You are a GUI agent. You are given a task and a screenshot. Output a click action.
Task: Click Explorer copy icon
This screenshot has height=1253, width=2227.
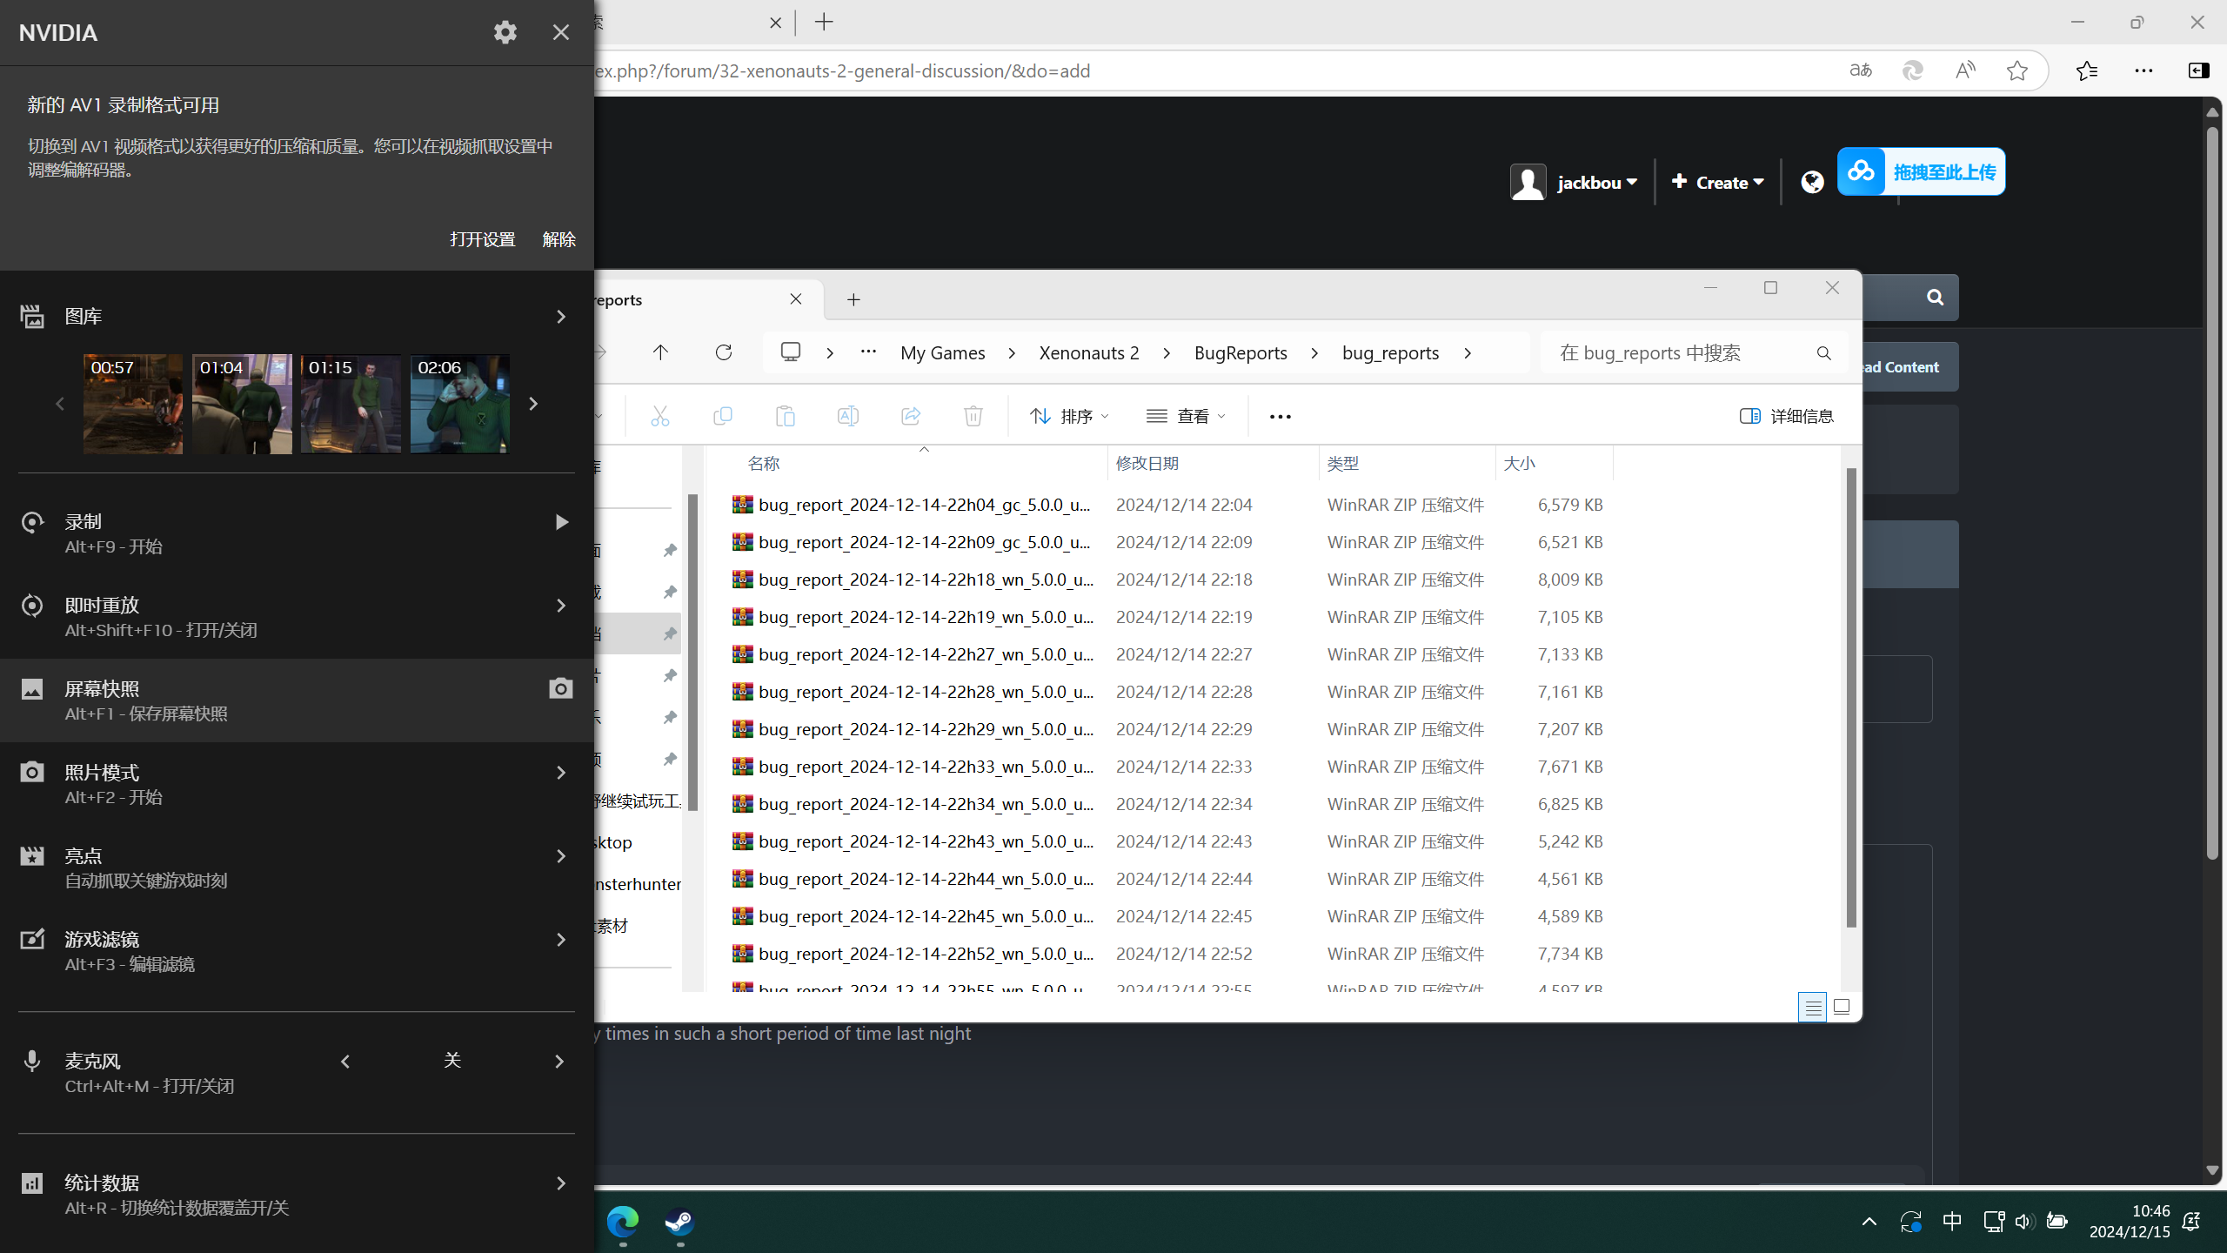723,417
